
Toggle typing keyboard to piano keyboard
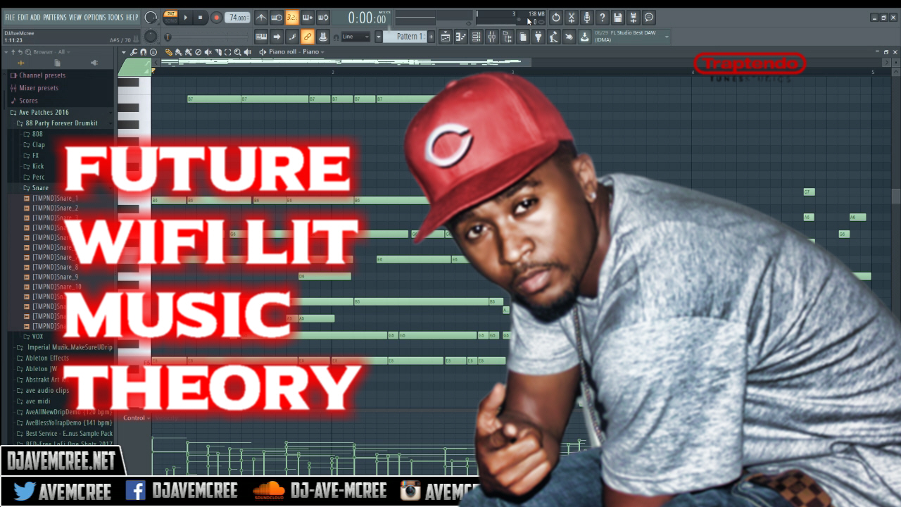[263, 36]
